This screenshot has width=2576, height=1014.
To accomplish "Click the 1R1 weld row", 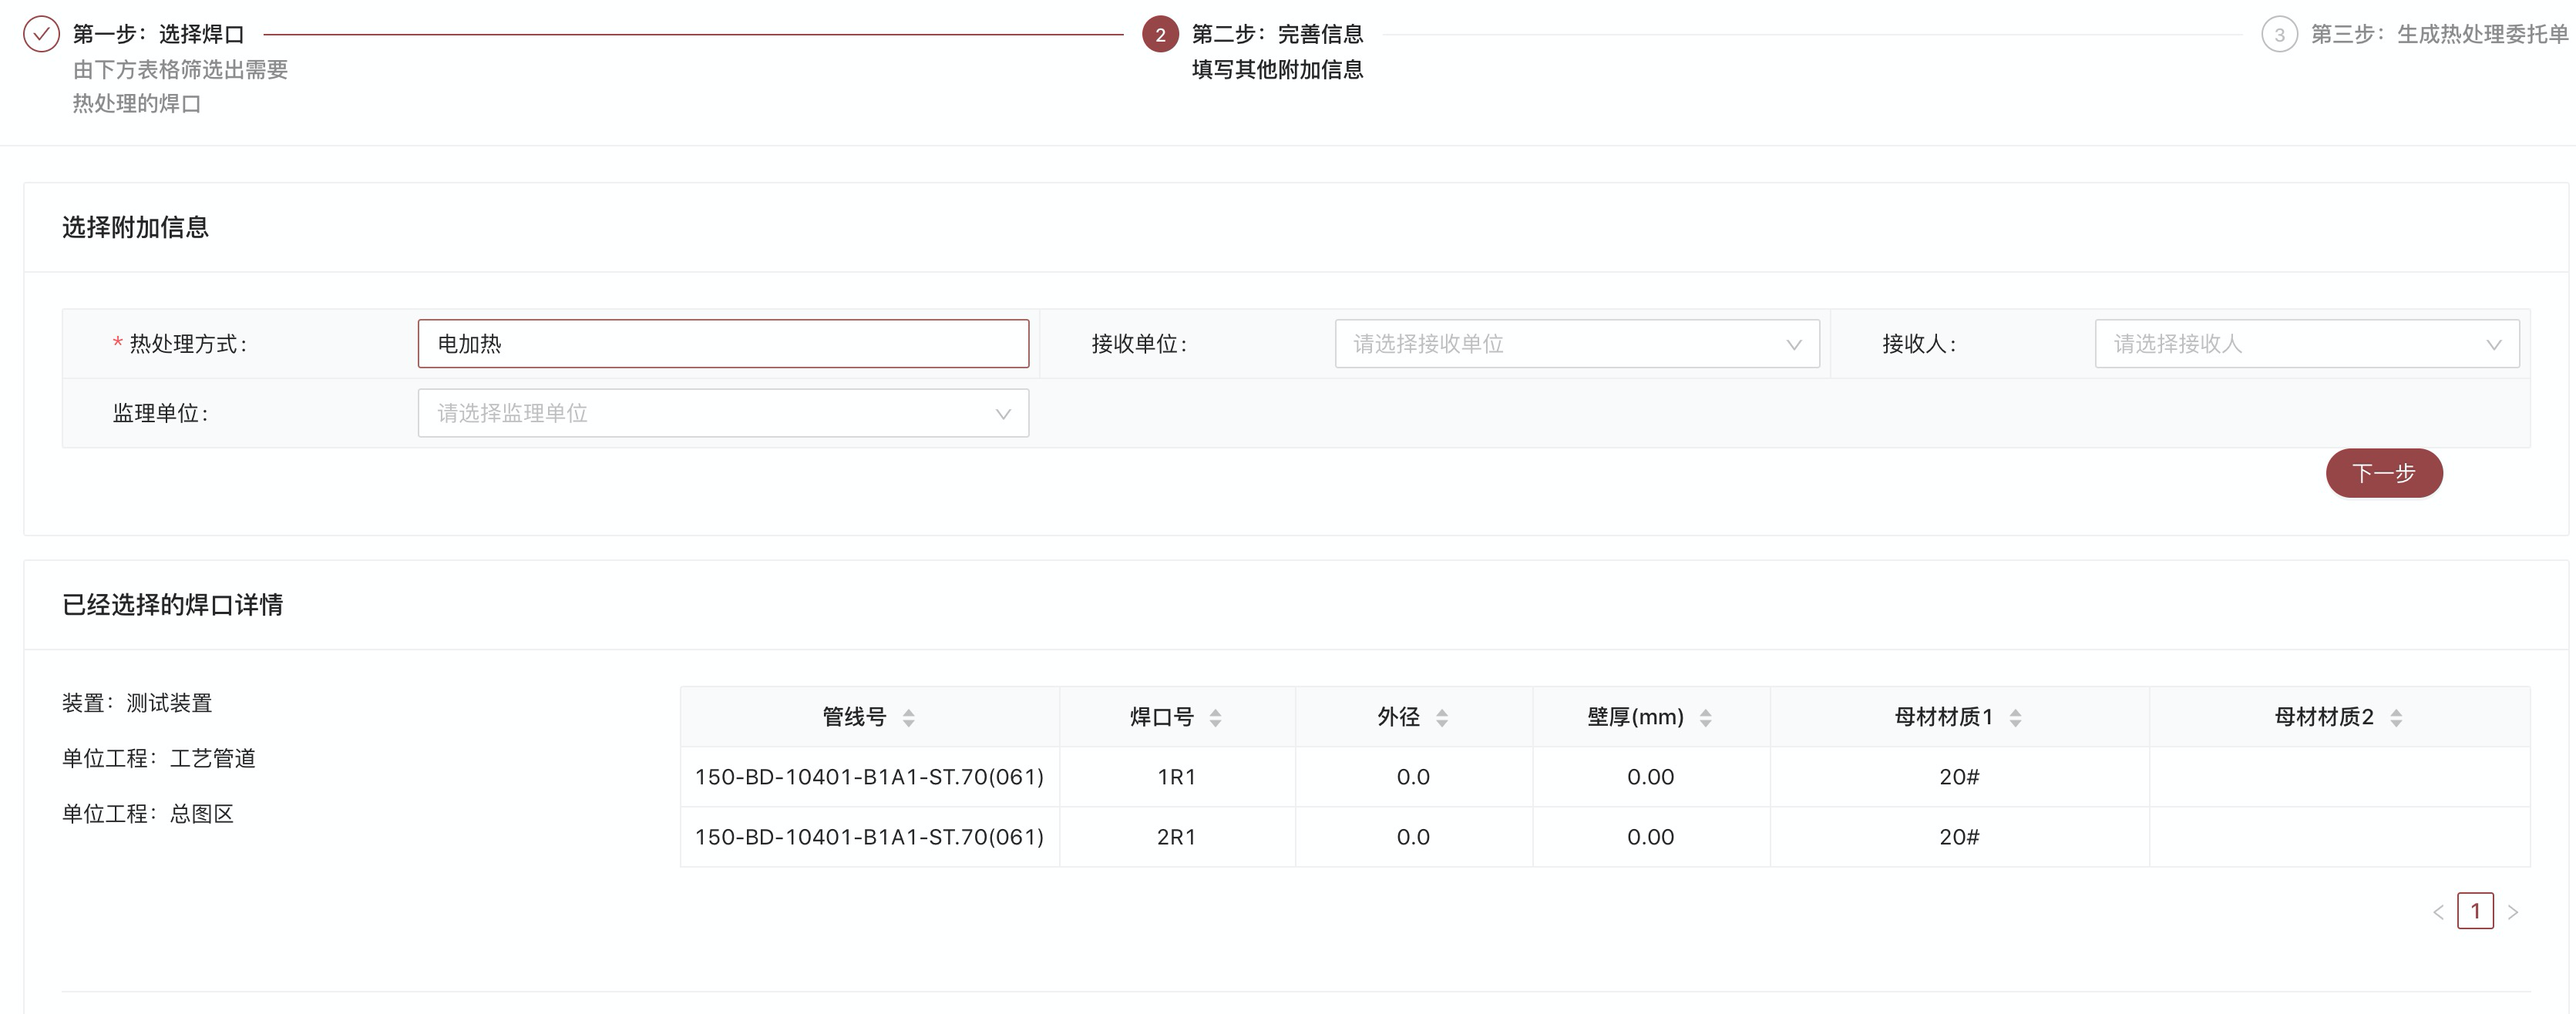I will pyautogui.click(x=1605, y=777).
